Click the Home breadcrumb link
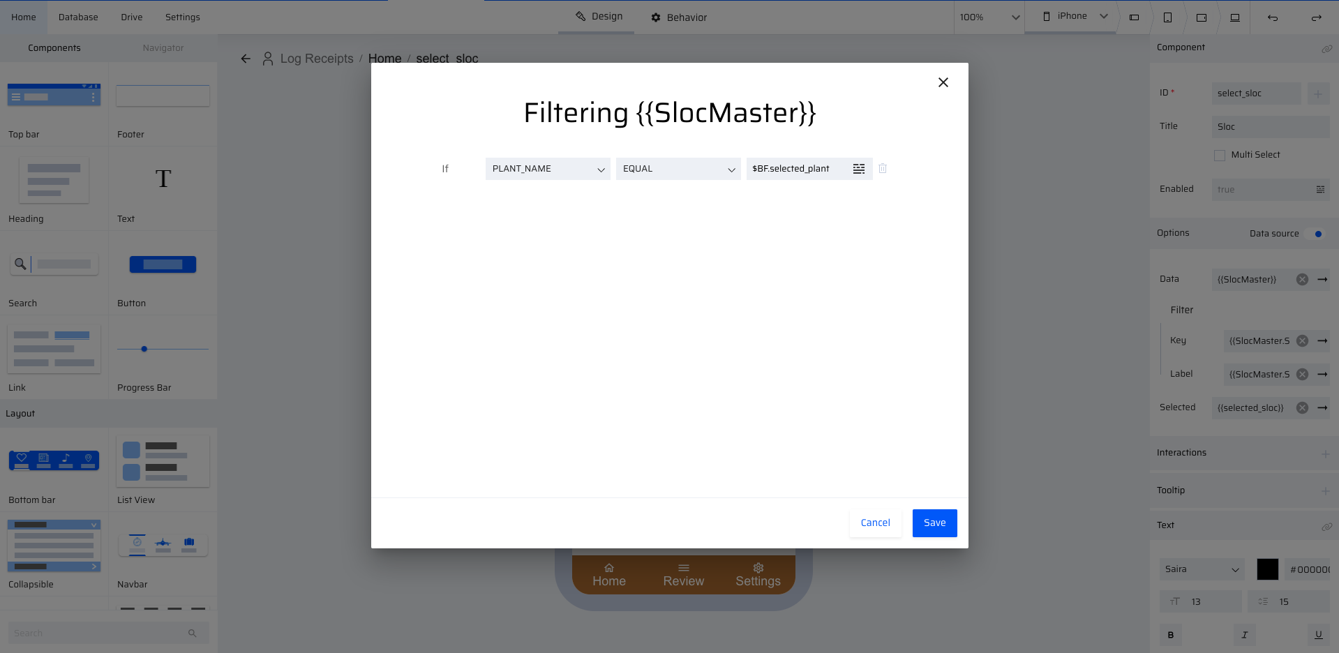 click(x=384, y=59)
